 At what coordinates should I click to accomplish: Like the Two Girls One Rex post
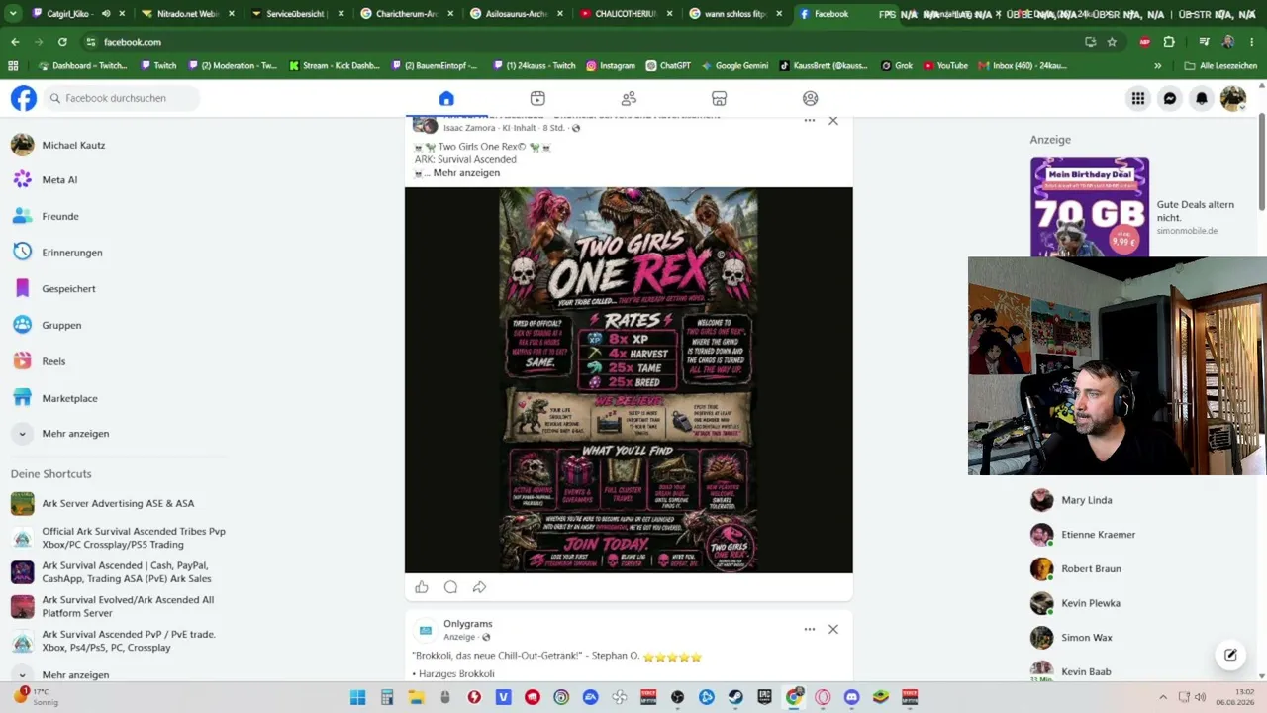(x=422, y=587)
